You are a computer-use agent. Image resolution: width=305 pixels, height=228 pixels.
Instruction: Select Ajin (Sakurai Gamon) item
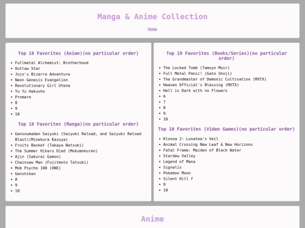[38, 157]
